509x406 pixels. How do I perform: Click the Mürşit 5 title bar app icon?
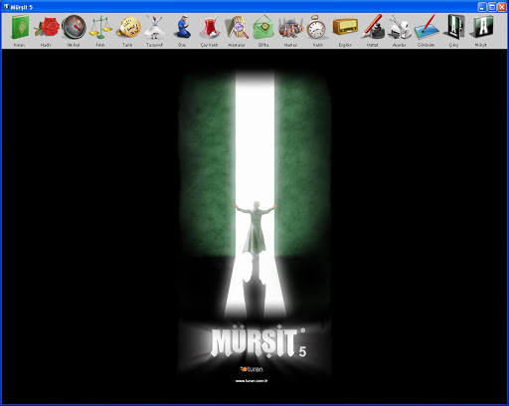coord(6,7)
